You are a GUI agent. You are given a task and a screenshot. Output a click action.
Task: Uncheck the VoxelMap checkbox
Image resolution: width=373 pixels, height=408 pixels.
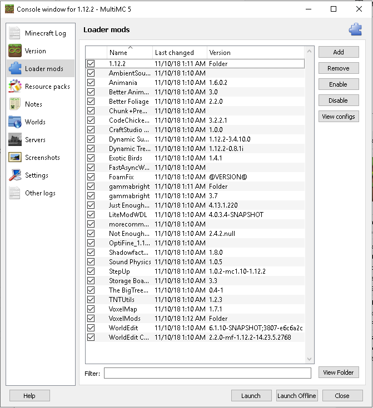[91, 309]
